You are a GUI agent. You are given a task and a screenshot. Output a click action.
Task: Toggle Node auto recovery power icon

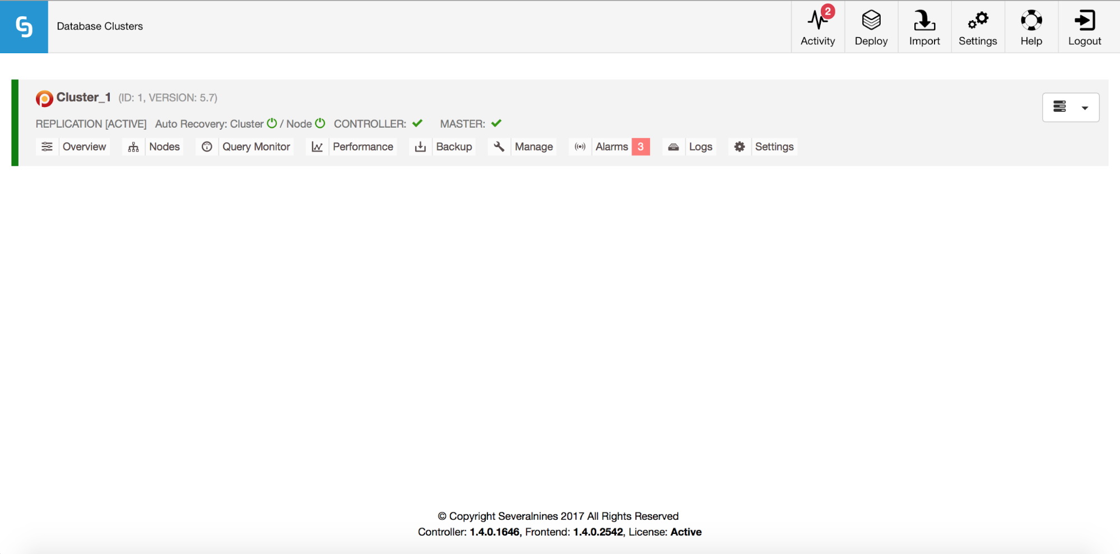[x=320, y=123]
